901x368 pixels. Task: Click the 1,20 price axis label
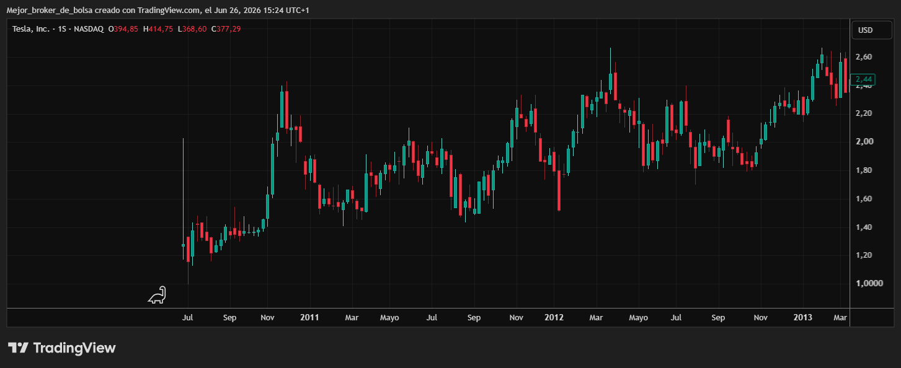point(864,255)
